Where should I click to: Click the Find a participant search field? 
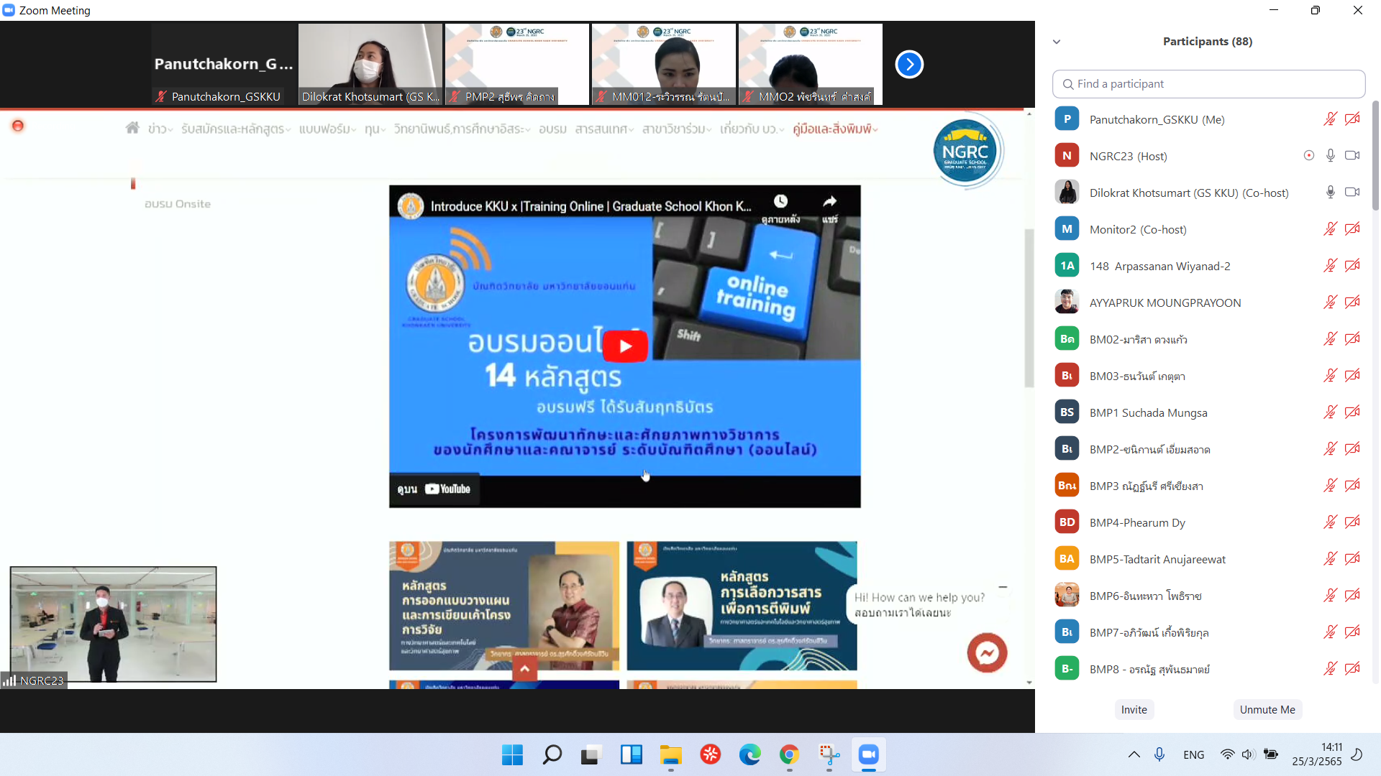(1208, 84)
